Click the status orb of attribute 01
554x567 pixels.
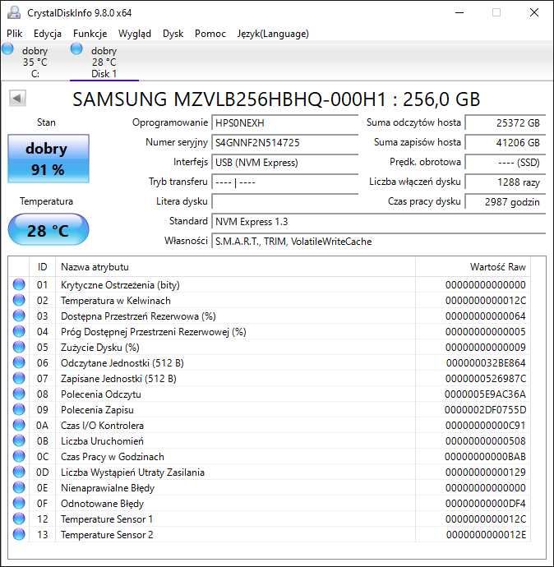19,284
